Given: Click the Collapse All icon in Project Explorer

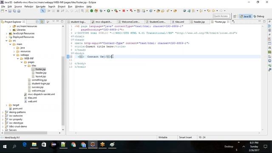Looking at the screenshot, I should (37, 22).
